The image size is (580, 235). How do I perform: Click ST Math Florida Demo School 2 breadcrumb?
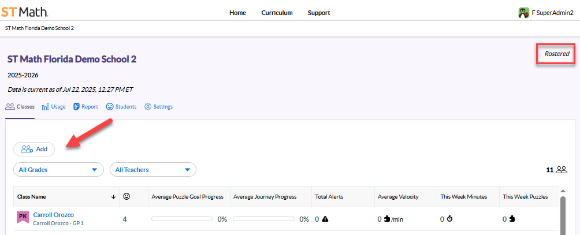point(40,28)
